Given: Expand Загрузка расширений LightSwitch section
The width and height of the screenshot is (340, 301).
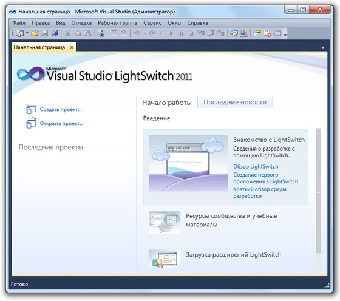Looking at the screenshot, I should (234, 255).
